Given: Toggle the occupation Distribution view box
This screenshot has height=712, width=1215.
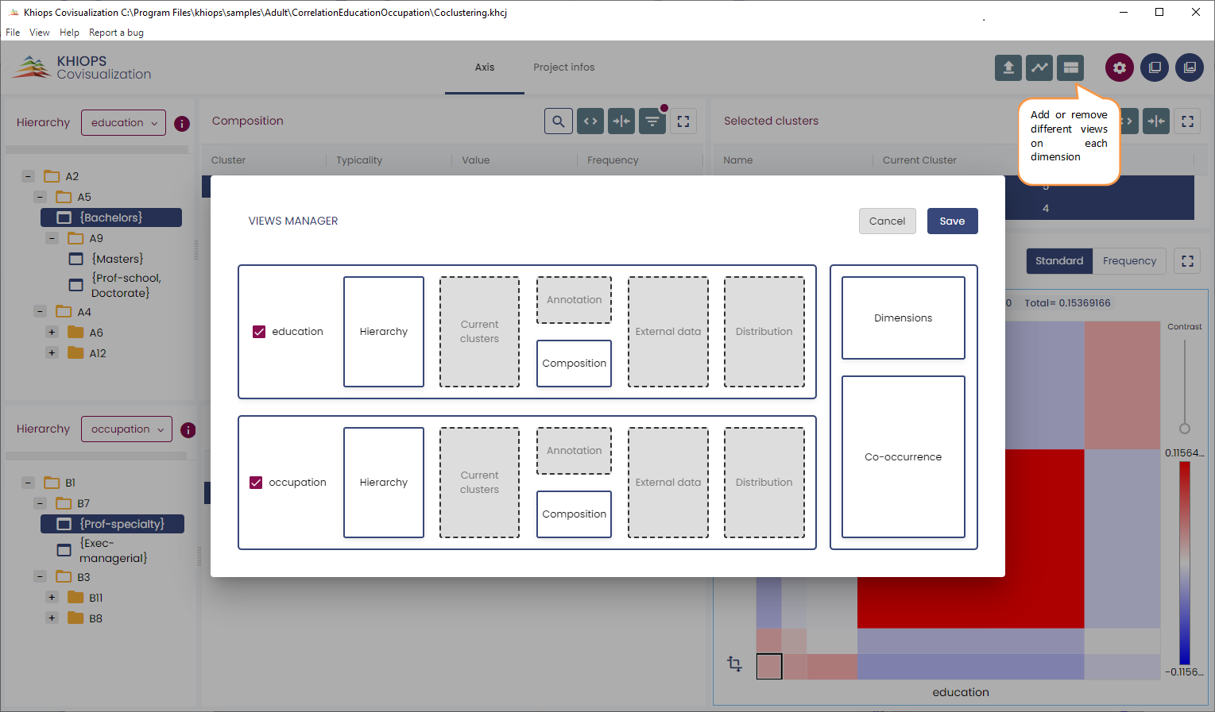Looking at the screenshot, I should coord(764,483).
